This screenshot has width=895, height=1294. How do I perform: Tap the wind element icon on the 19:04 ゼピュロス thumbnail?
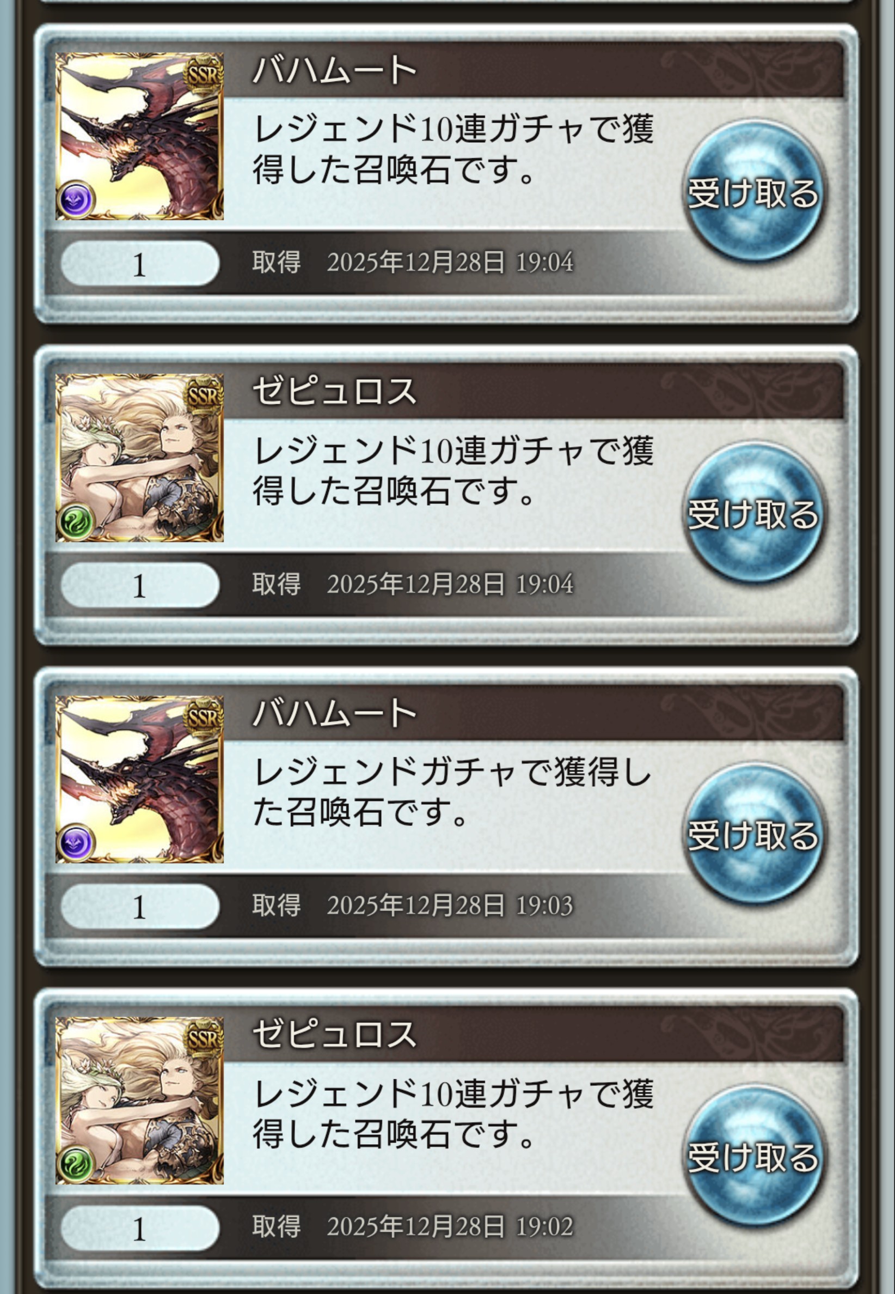tap(76, 521)
